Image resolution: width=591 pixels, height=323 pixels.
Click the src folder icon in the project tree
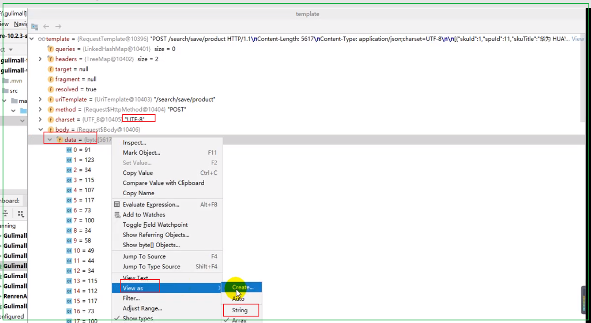6,91
